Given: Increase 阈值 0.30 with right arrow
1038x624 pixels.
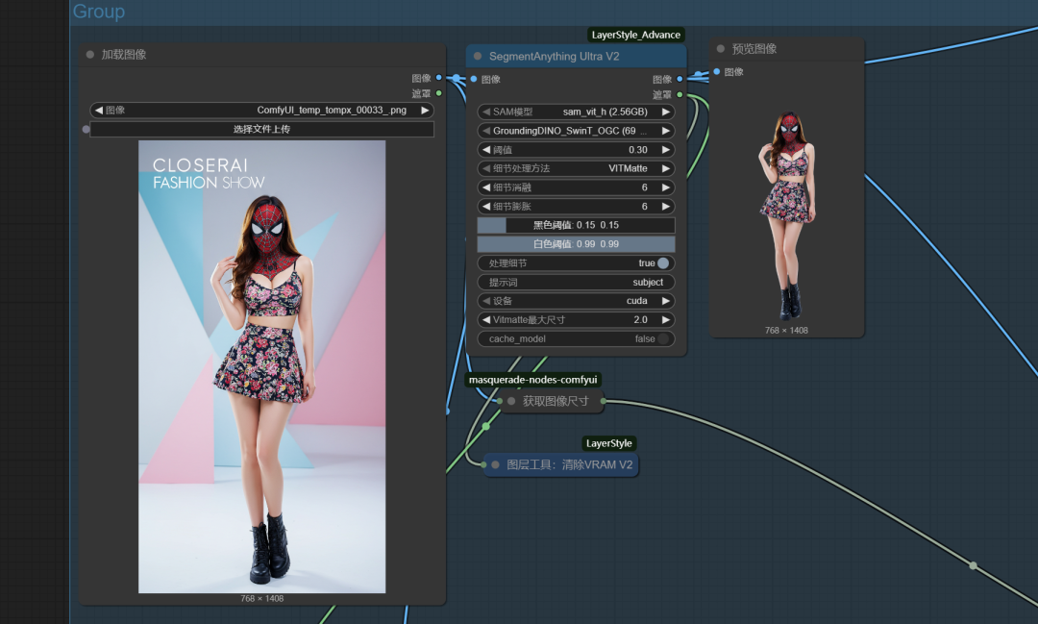Looking at the screenshot, I should (666, 150).
